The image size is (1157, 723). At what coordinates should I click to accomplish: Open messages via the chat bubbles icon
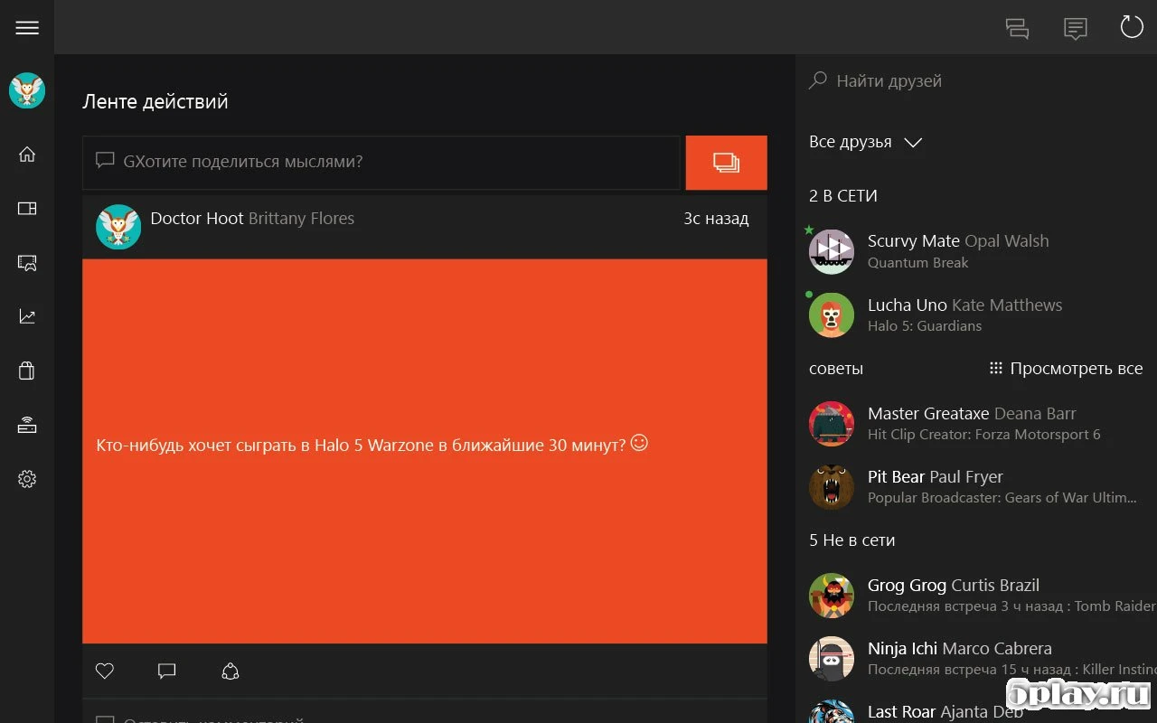coord(1017,28)
